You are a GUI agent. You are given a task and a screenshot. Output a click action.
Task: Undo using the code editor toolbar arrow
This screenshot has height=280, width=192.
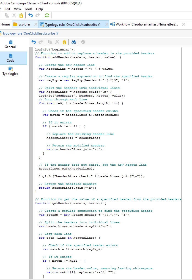coord(34,42)
